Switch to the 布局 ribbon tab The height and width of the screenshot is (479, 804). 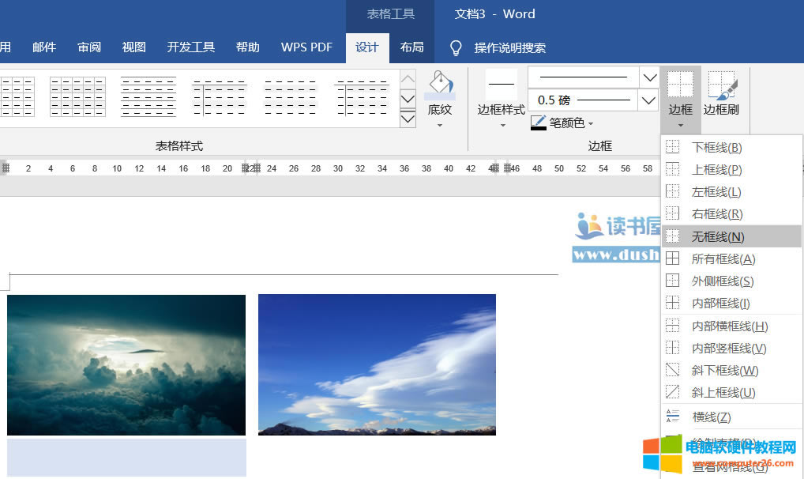pyautogui.click(x=411, y=47)
